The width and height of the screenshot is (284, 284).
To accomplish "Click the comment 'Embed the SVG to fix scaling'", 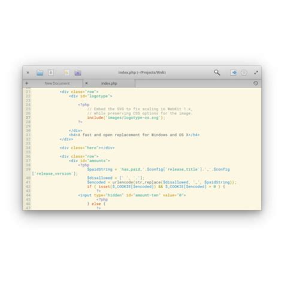I will (x=140, y=109).
